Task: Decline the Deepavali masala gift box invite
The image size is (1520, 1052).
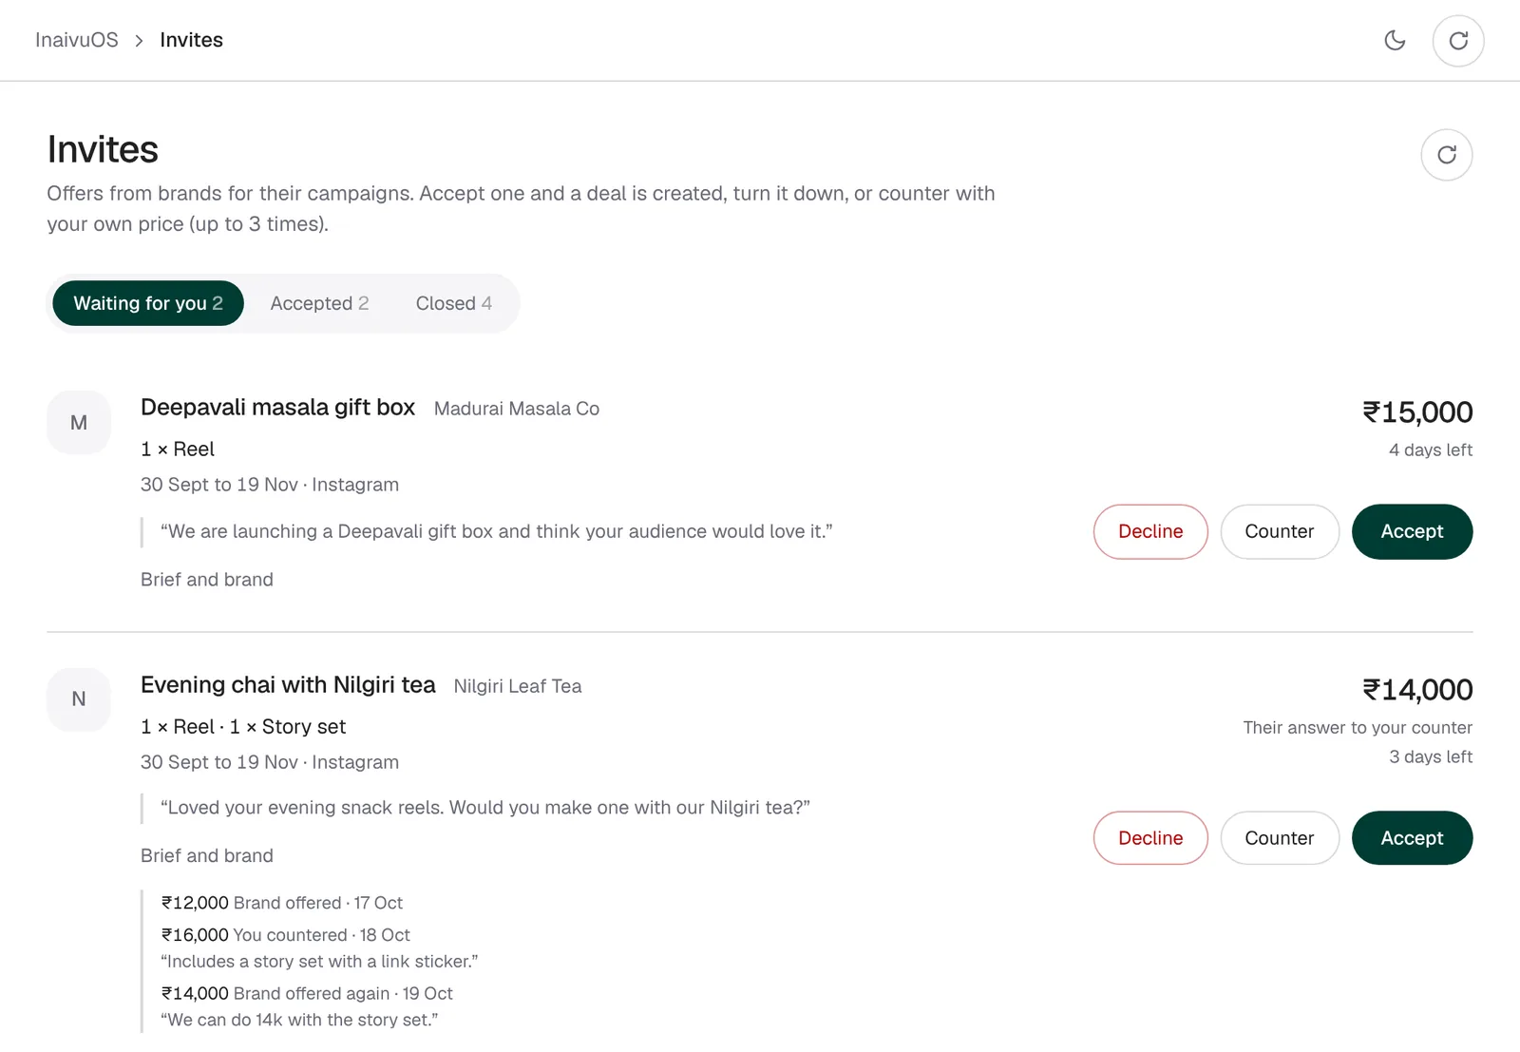Action: [x=1150, y=531]
